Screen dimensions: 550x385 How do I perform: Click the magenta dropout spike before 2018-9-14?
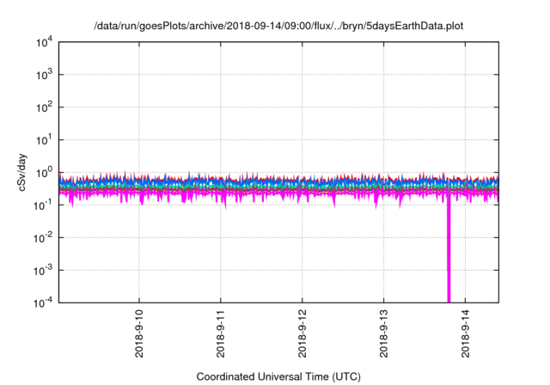click(x=449, y=246)
